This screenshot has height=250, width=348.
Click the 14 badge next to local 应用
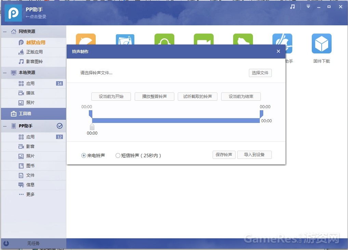59,84
